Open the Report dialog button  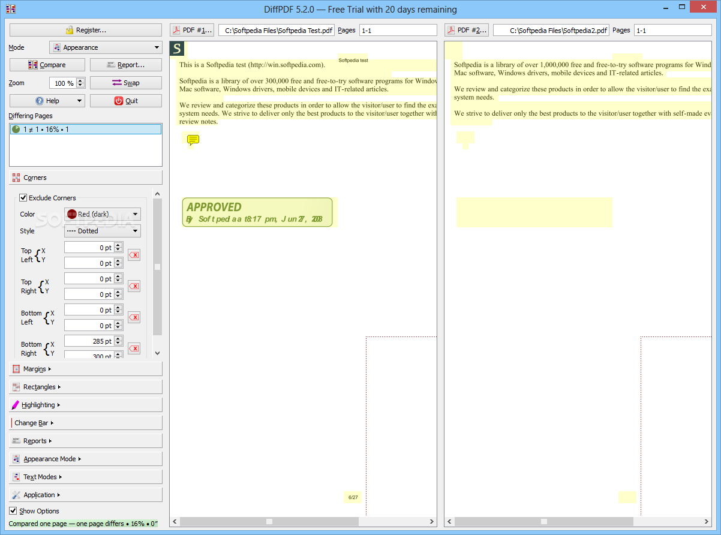pos(126,65)
